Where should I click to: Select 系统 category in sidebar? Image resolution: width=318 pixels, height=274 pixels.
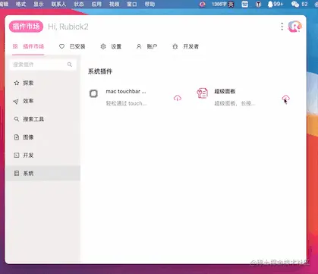point(43,173)
